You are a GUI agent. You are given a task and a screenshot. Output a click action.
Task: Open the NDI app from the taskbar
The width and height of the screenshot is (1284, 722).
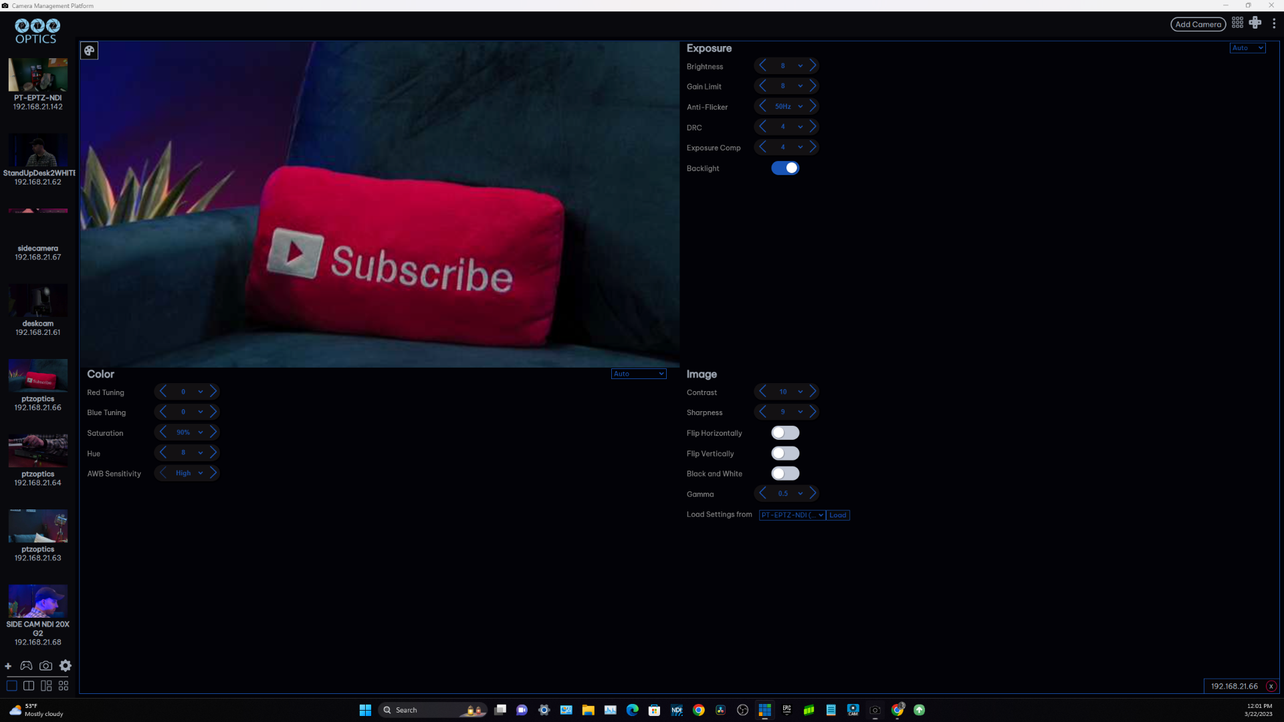tap(676, 710)
